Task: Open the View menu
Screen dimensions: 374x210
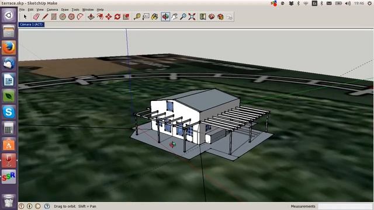Action: pyautogui.click(x=40, y=10)
